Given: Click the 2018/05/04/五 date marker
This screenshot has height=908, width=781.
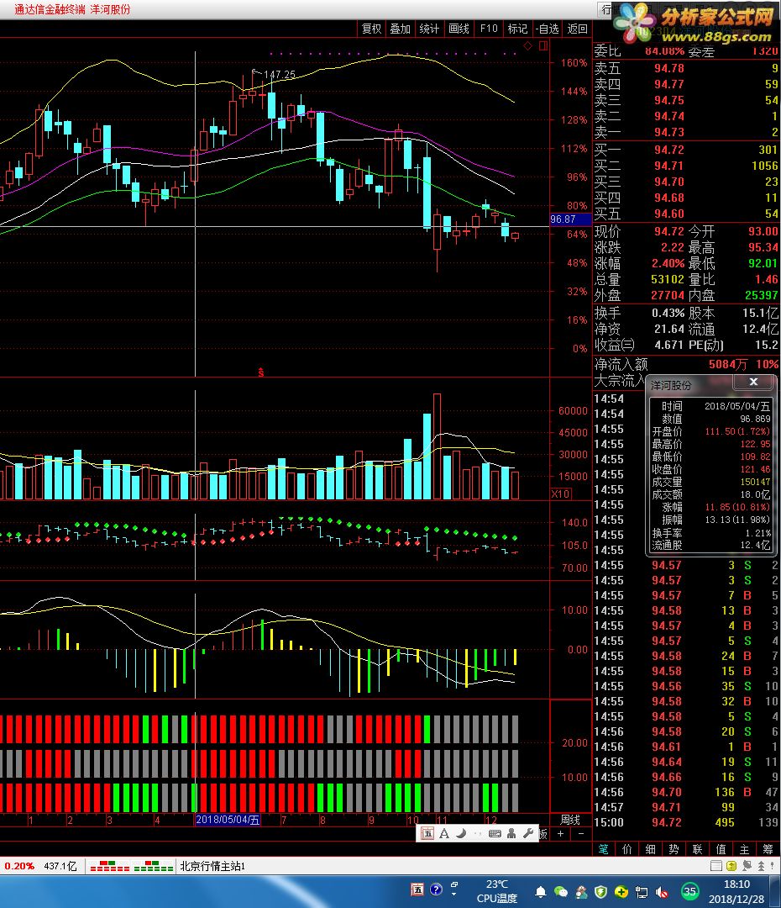Looking at the screenshot, I should tap(228, 820).
